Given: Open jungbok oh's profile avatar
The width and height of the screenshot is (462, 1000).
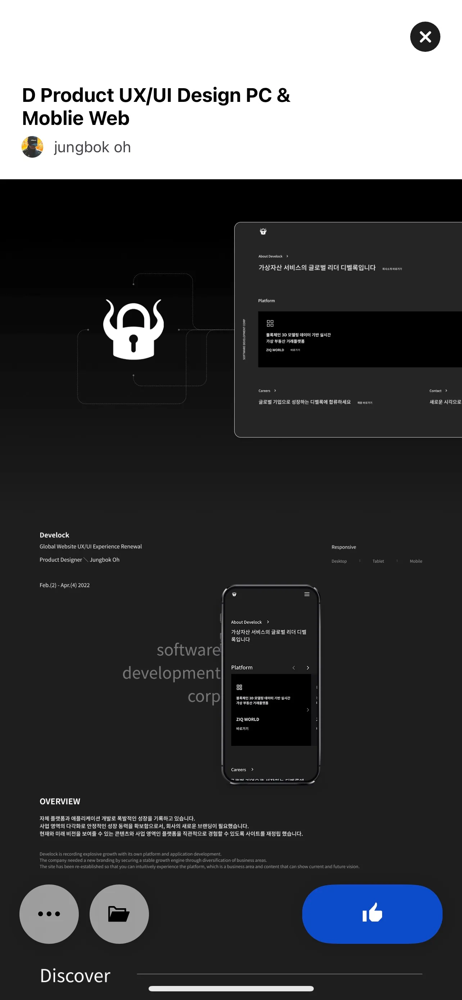Looking at the screenshot, I should click(32, 147).
